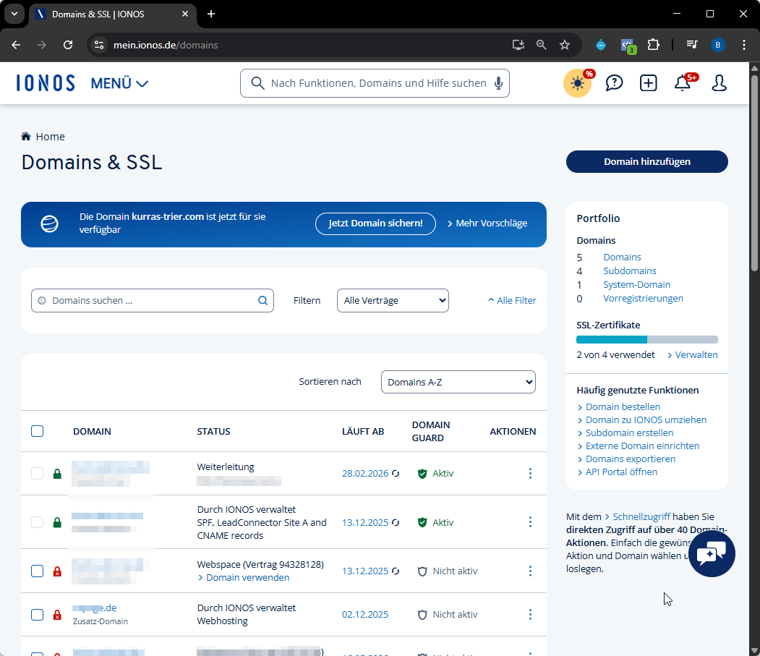Click the SSL-Zertifikate usage progress bar
Viewport: 760px width, 656px height.
pos(647,339)
